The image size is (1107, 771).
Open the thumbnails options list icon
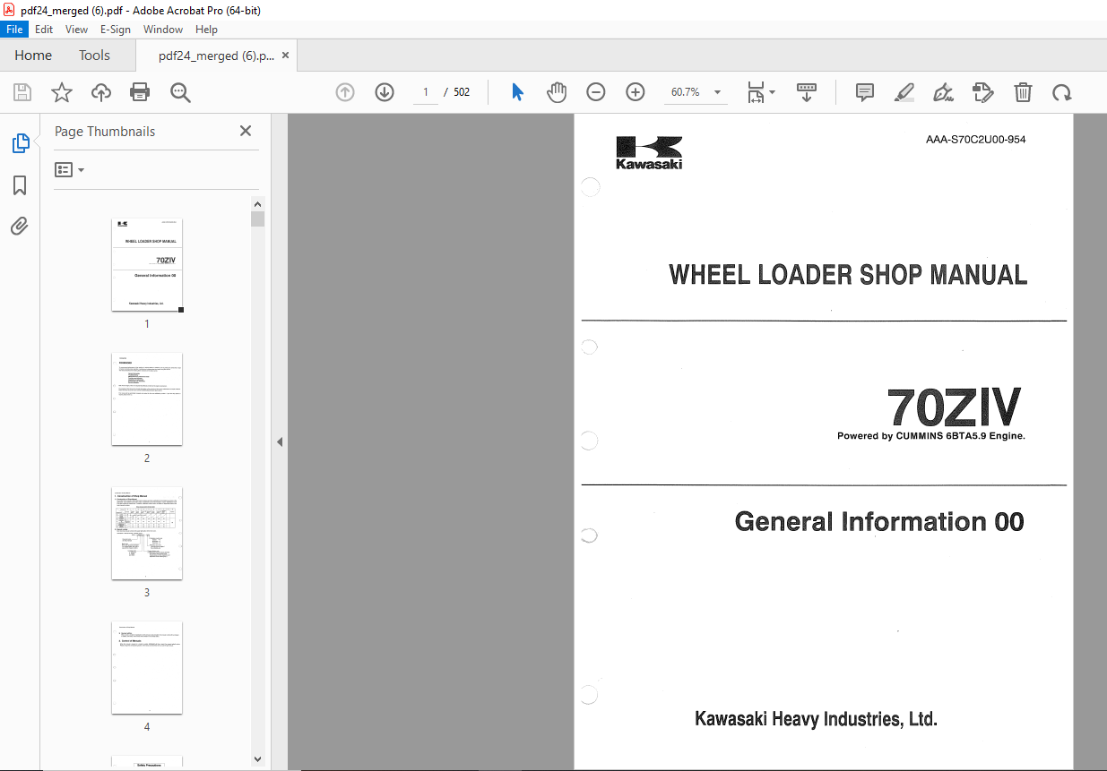69,169
